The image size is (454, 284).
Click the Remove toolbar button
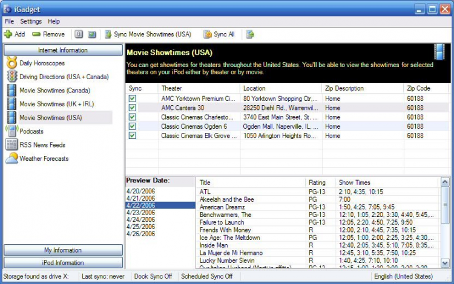(48, 34)
